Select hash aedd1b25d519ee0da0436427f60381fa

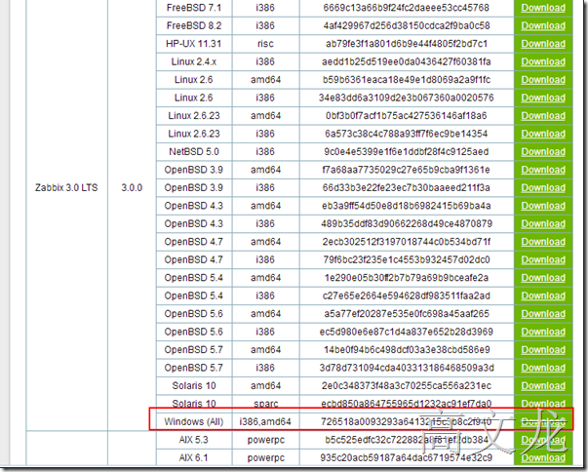pyautogui.click(x=407, y=61)
